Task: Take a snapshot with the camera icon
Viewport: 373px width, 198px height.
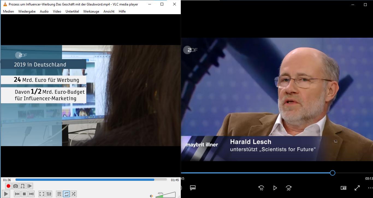Action: tap(16, 186)
